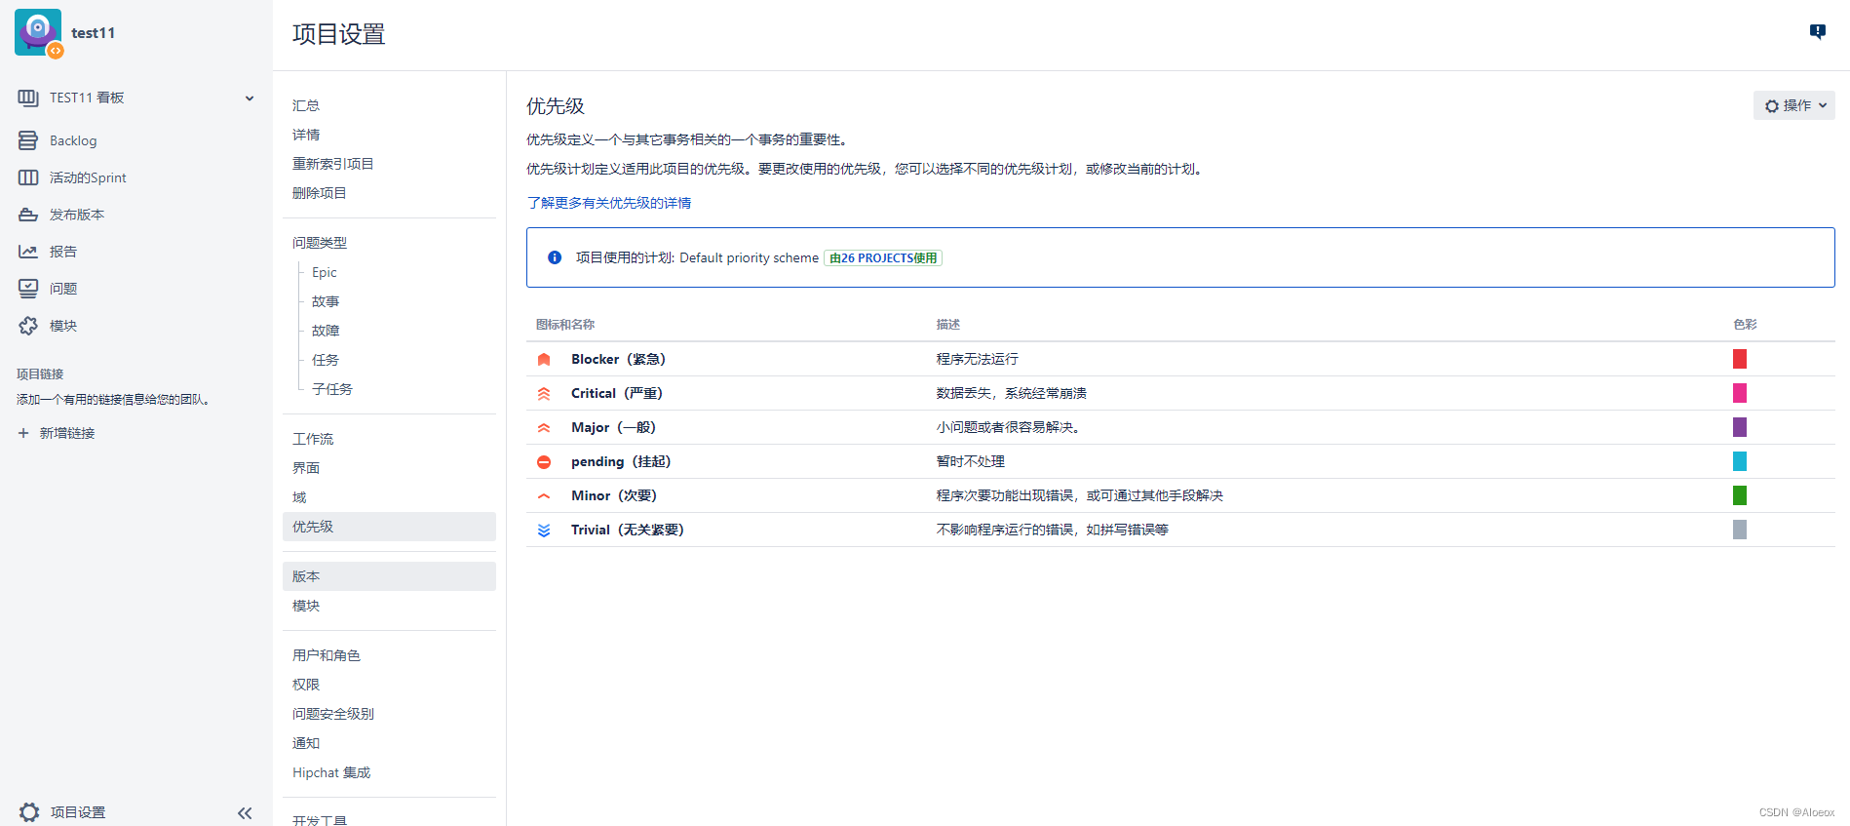Select the 故障 issue type
Screen dimensions: 1850x826
[x=326, y=331]
